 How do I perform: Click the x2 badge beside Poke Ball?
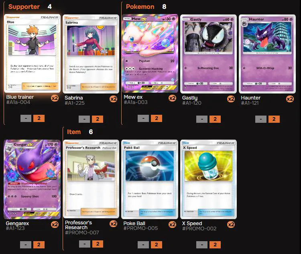(x=172, y=224)
